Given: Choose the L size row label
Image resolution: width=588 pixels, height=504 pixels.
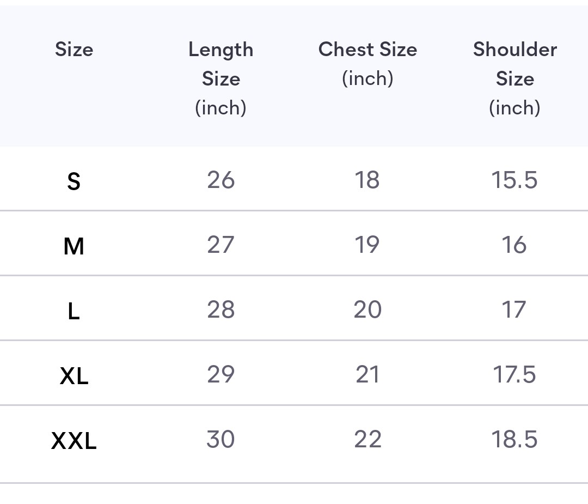Looking at the screenshot, I should tap(73, 312).
